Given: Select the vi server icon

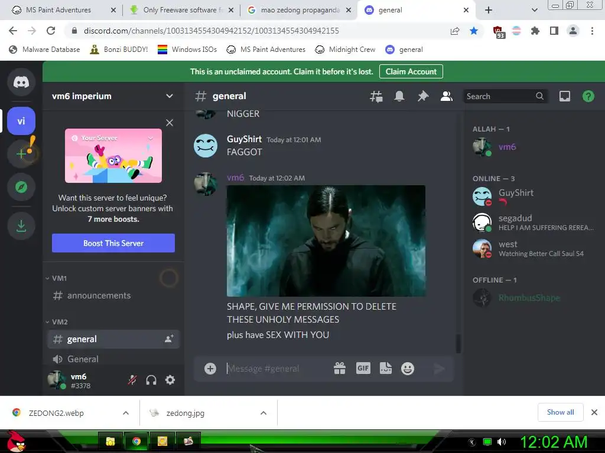Looking at the screenshot, I should tap(21, 121).
